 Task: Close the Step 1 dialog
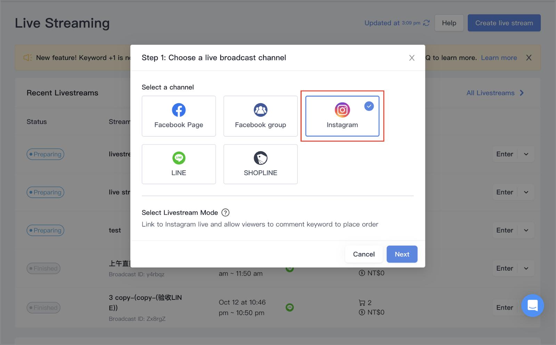coord(412,58)
